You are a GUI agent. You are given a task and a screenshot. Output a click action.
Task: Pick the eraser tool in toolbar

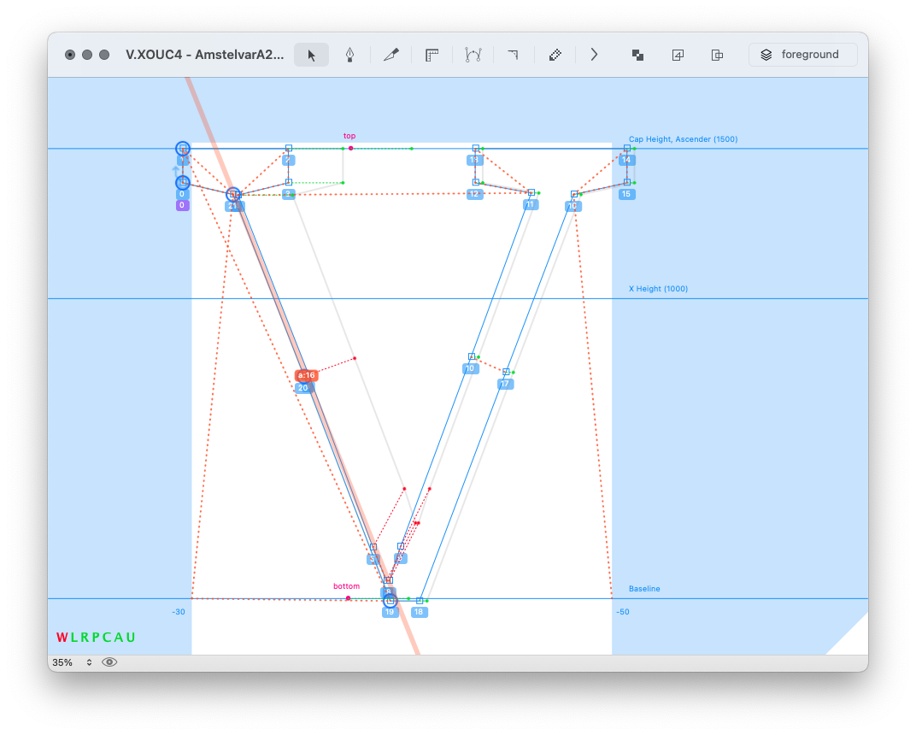555,55
